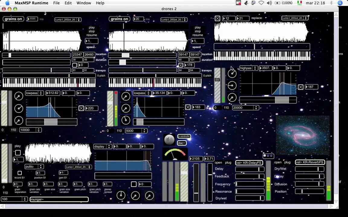348x217 pixels.
Task: Click the galaxy image thumbnail
Action: pyautogui.click(x=302, y=135)
